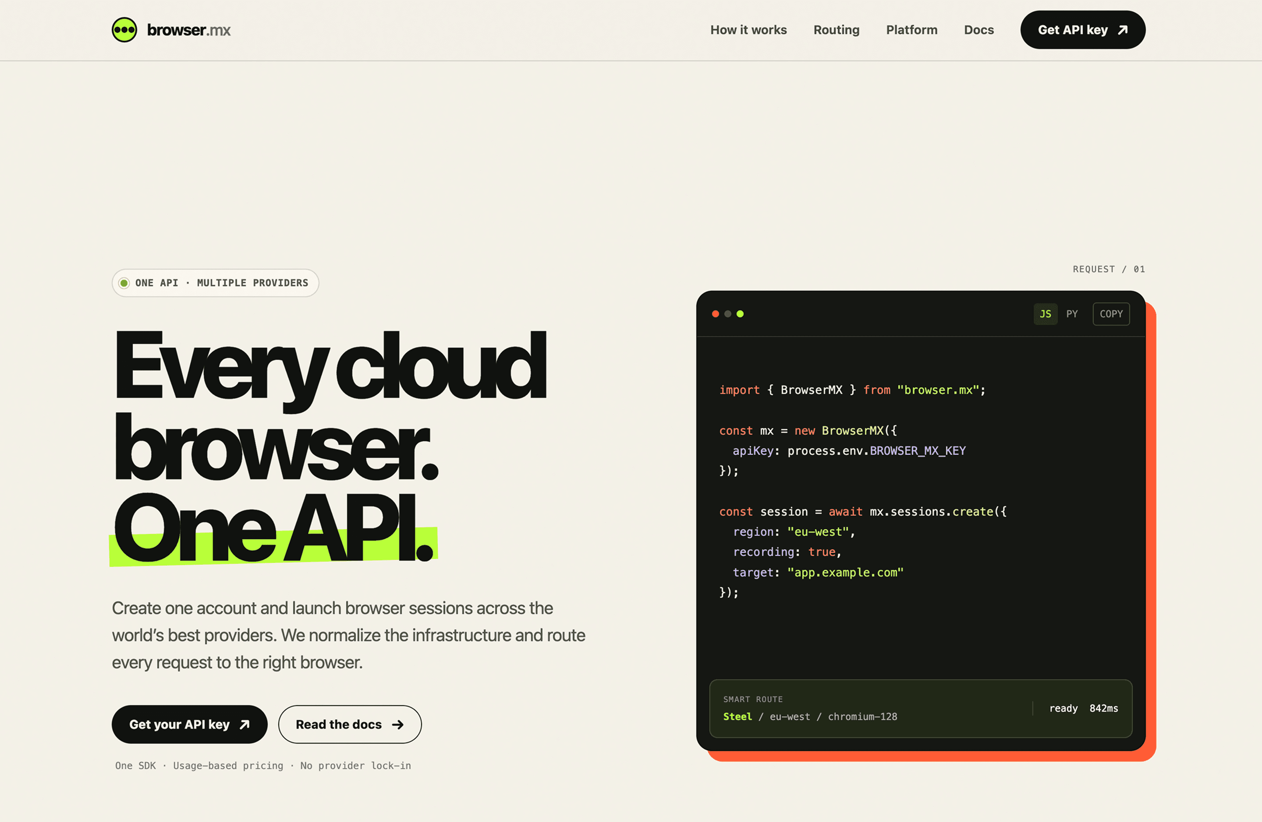Image resolution: width=1262 pixels, height=822 pixels.
Task: Click the ONE API · MULTIPLE PROVIDERS badge text
Action: click(x=222, y=283)
